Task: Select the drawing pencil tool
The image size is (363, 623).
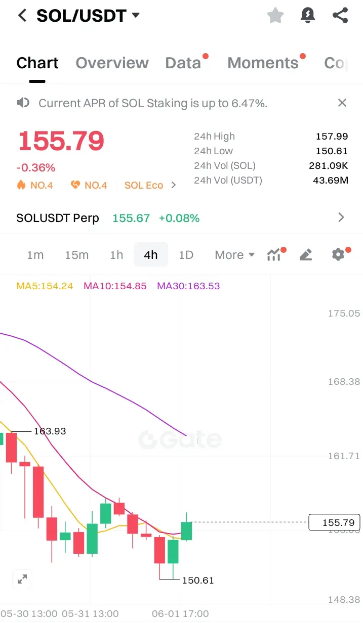Action: click(306, 254)
